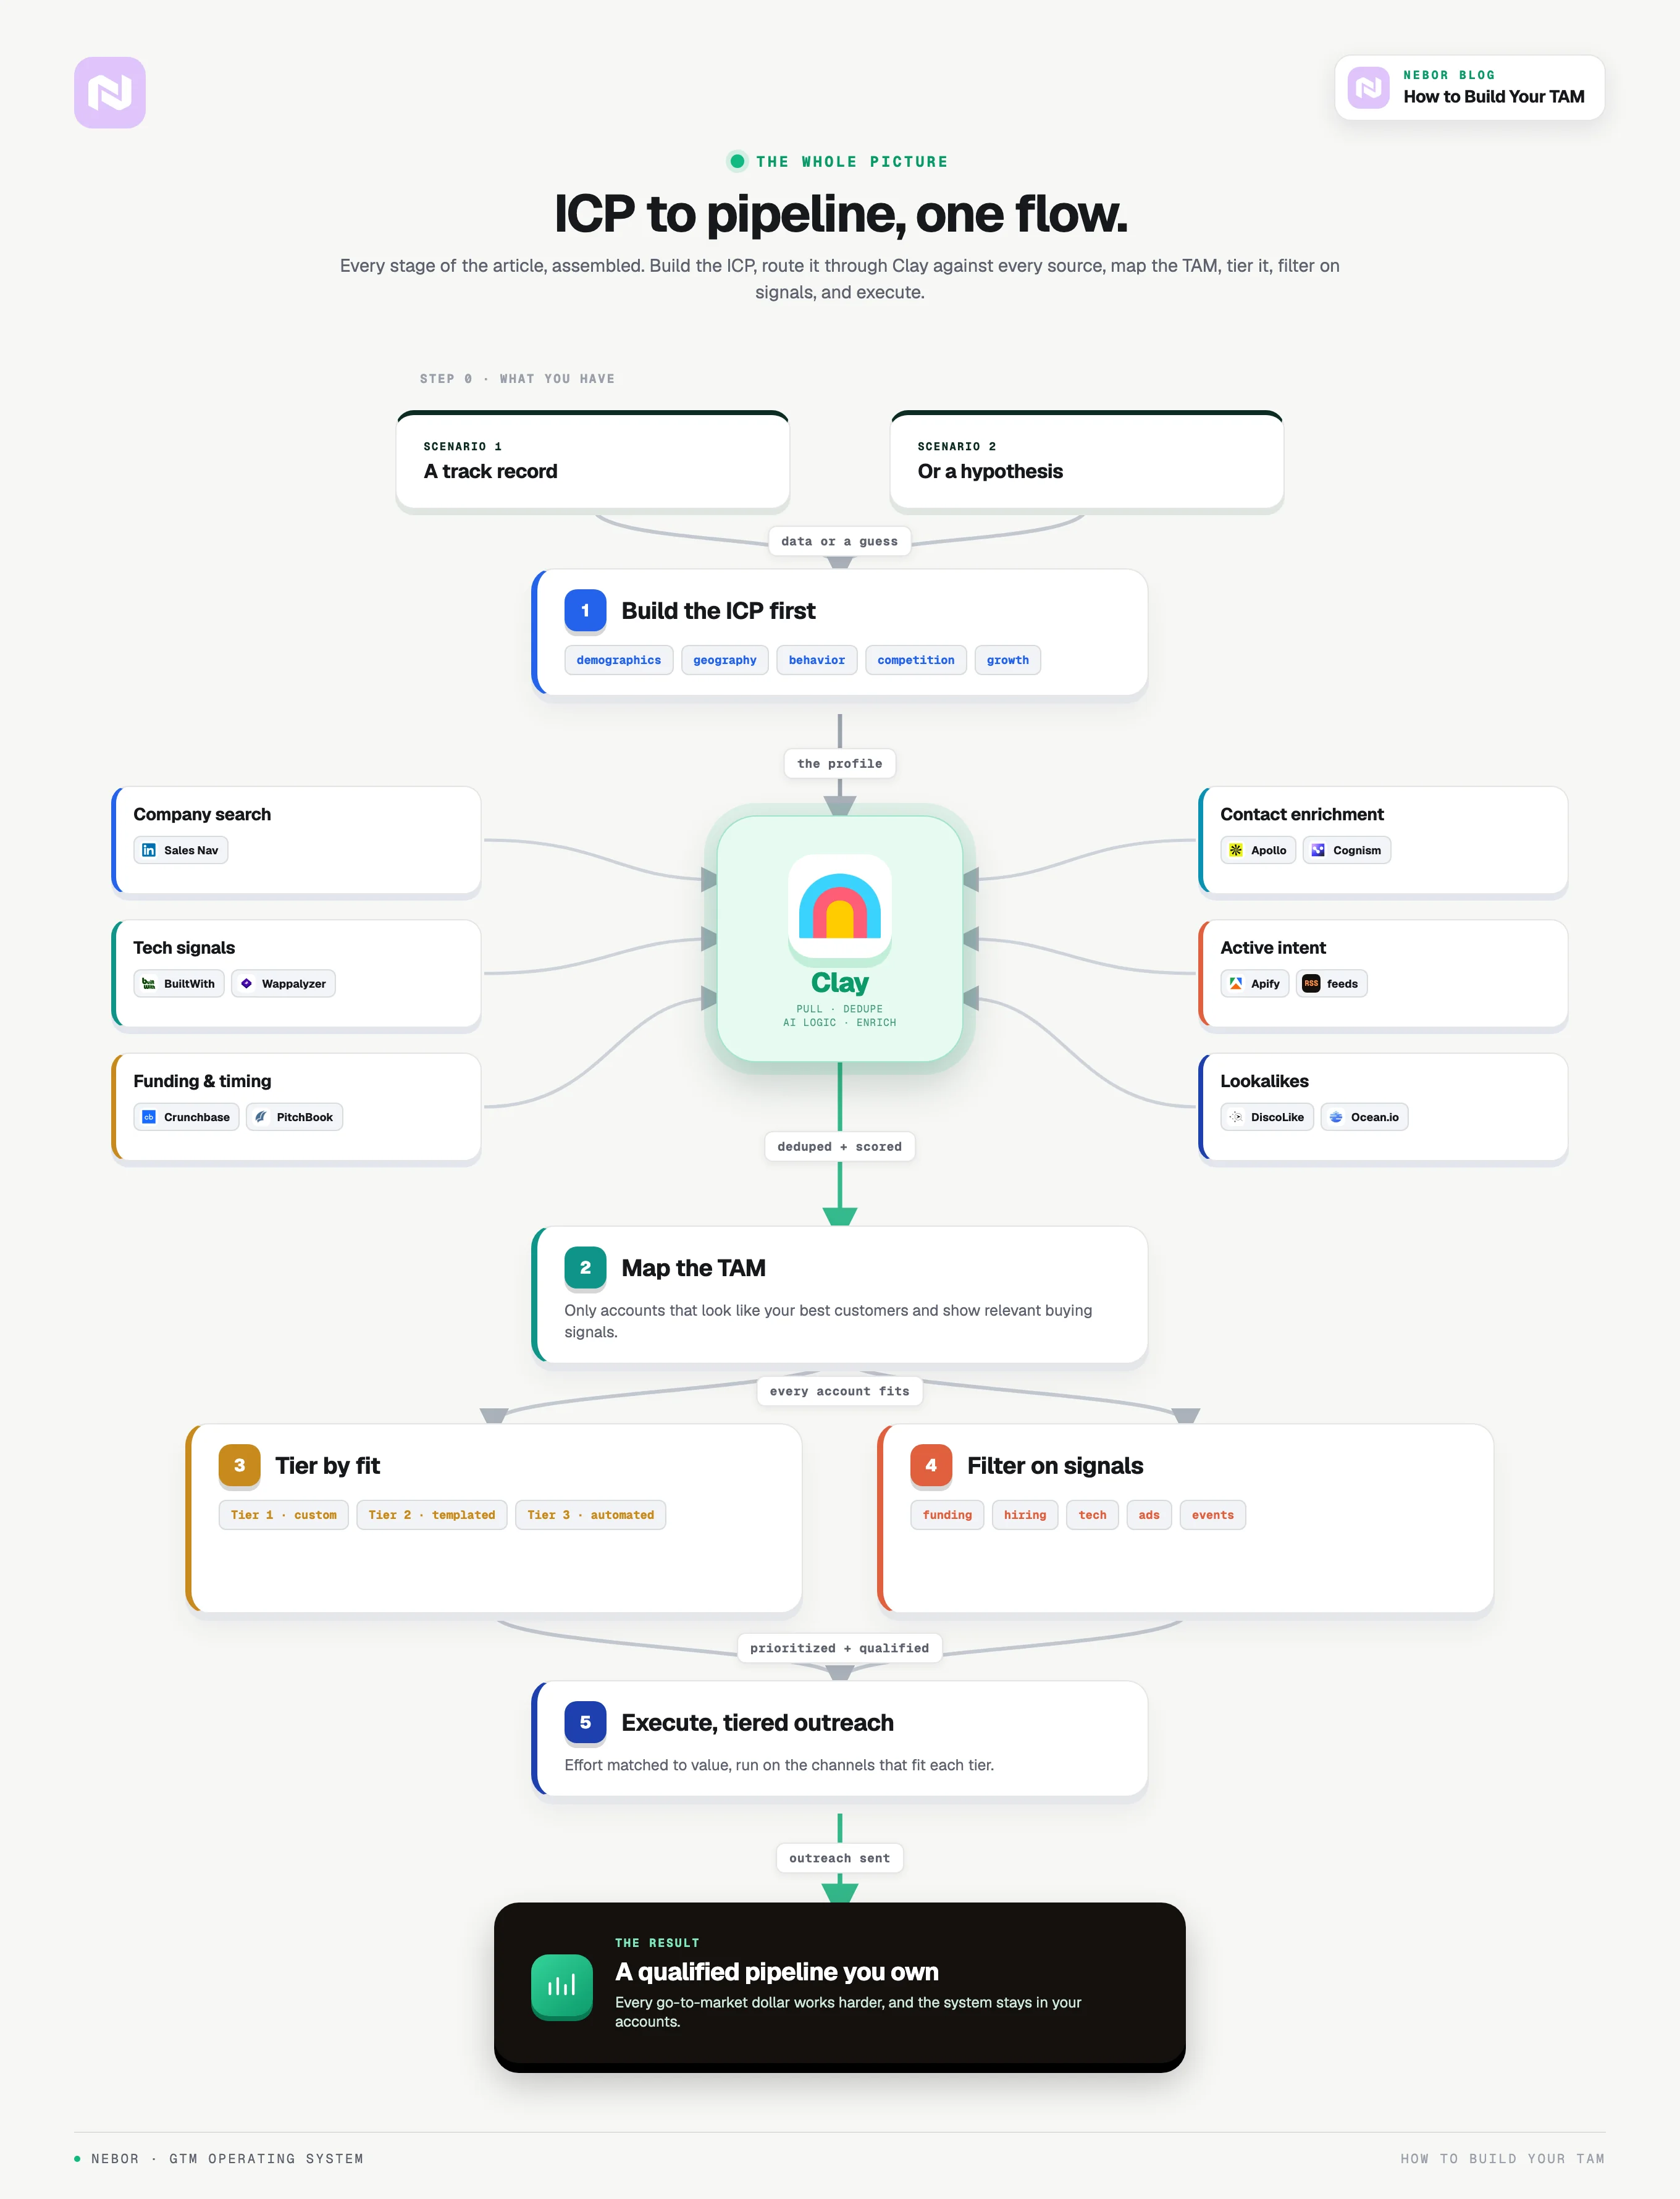This screenshot has height=2199, width=1680.
Task: Click the footer 'NEBOR · GTM OPERATING SYSTEM' text
Action: point(227,2159)
